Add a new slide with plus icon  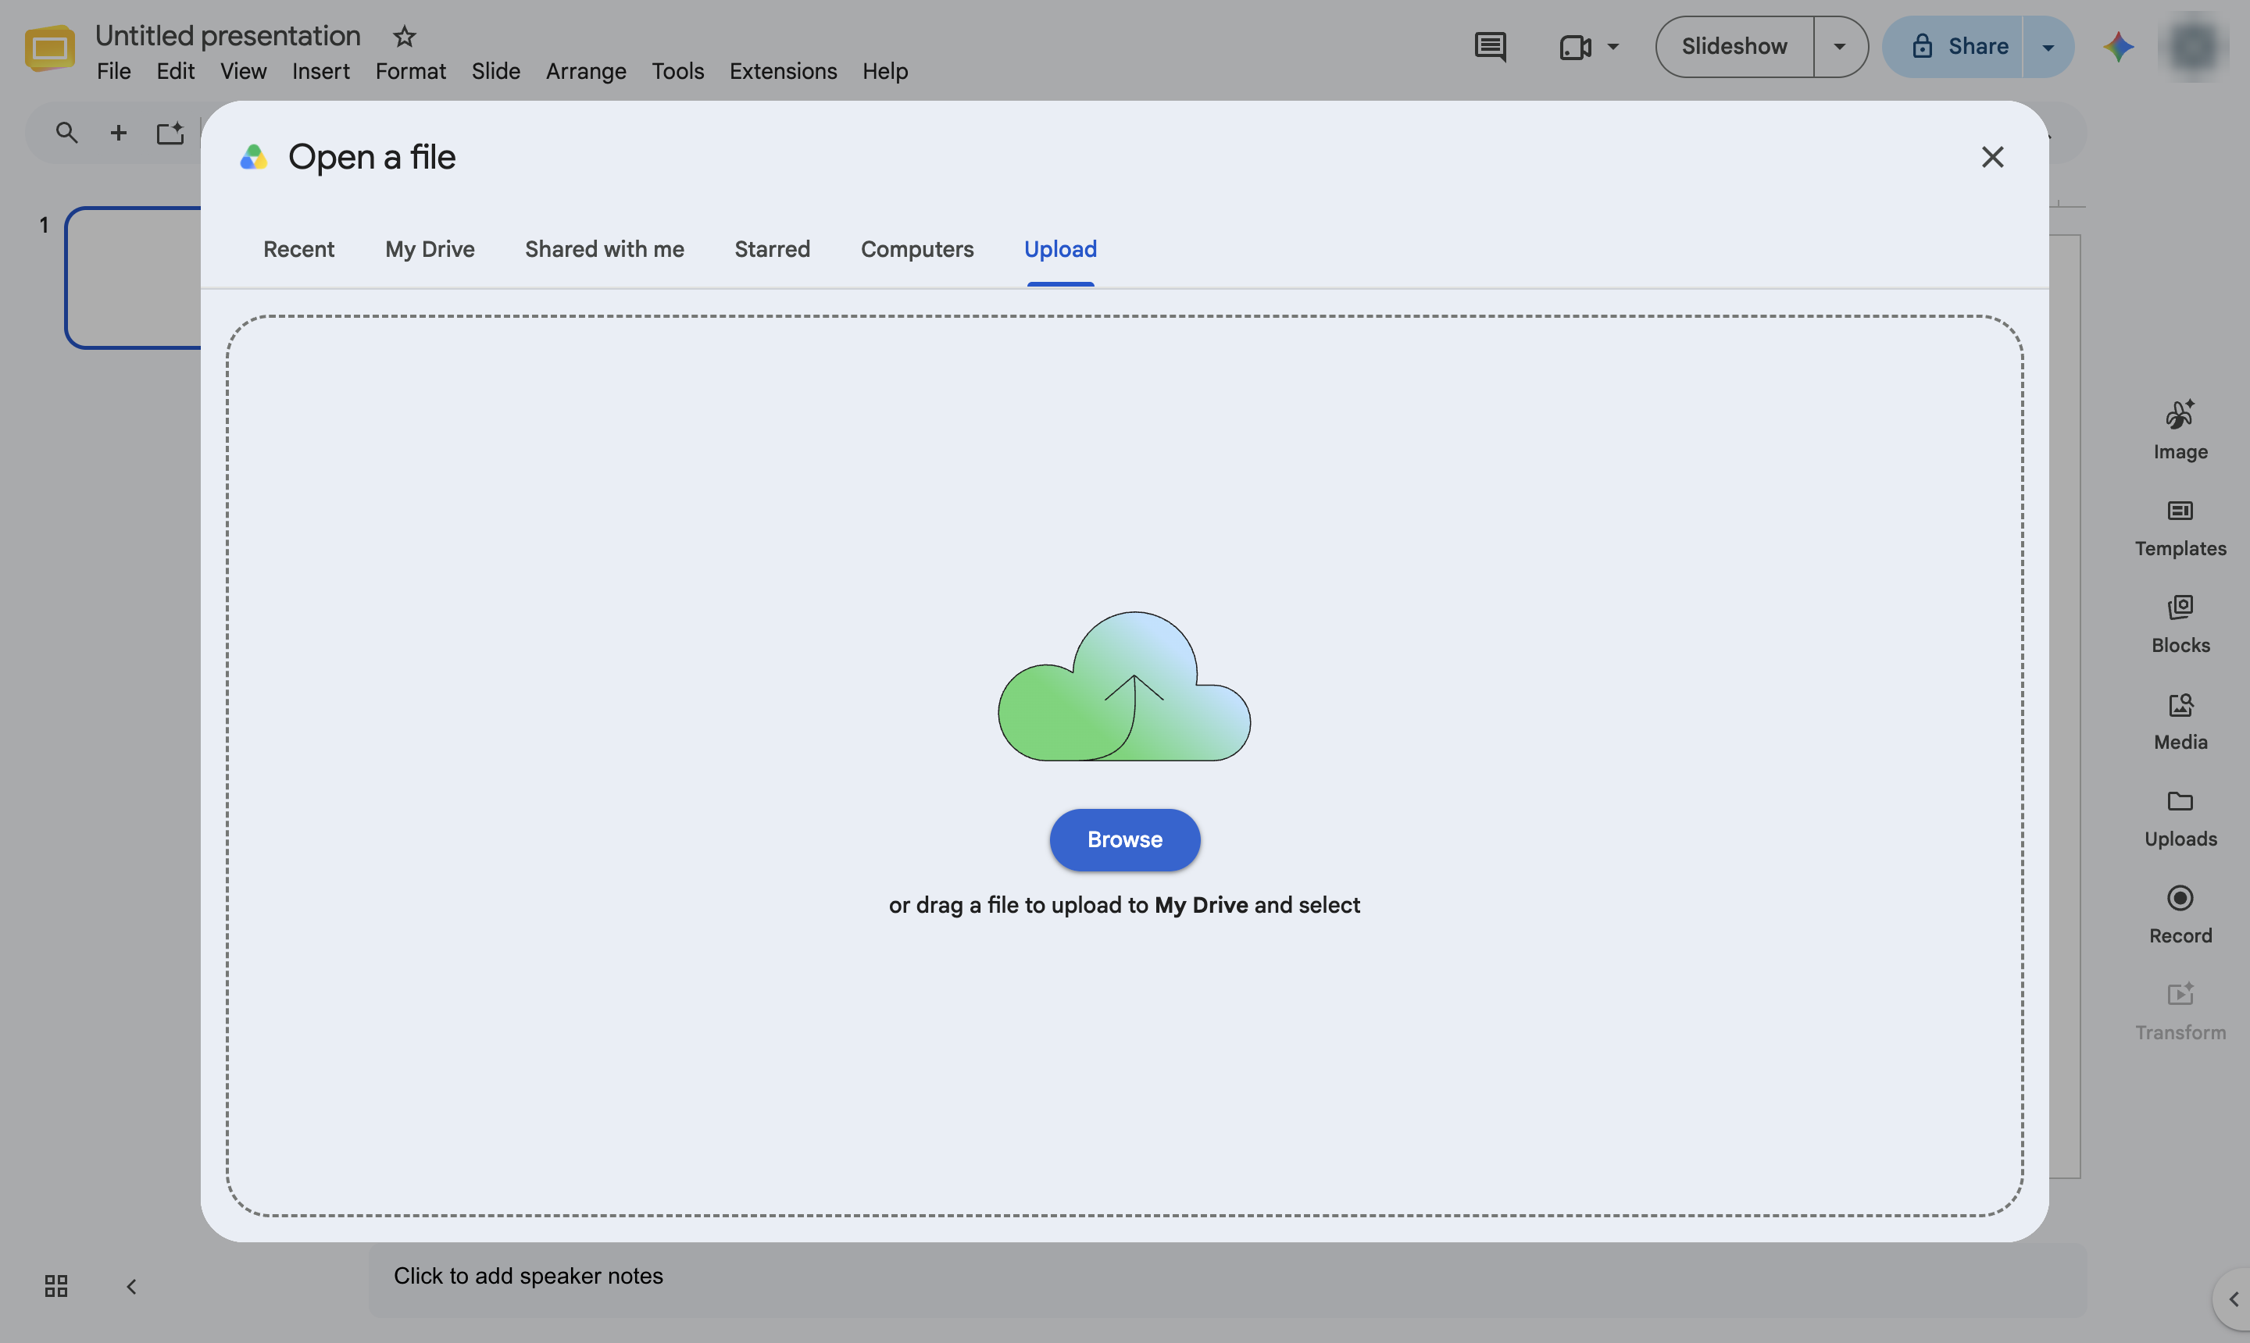[118, 133]
